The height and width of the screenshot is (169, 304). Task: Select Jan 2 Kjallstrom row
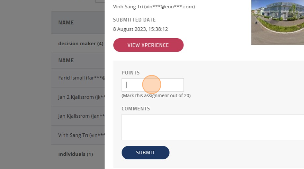78,97
